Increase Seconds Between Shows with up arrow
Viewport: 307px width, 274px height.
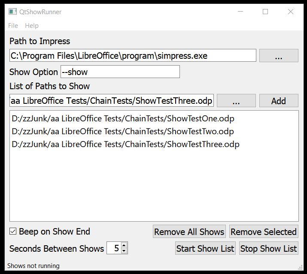click(124, 246)
